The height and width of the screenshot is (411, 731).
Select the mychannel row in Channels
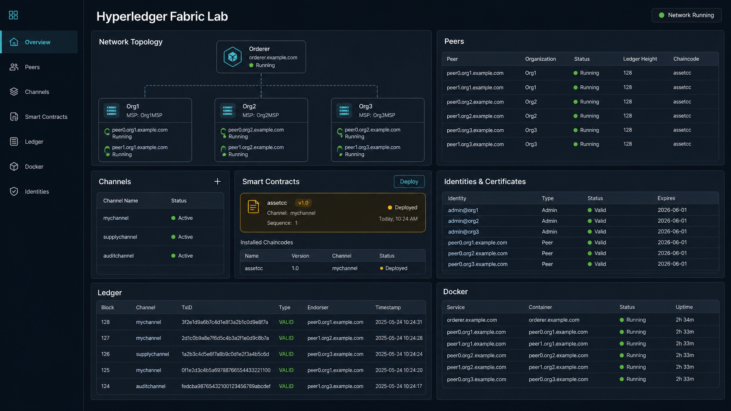(160, 218)
